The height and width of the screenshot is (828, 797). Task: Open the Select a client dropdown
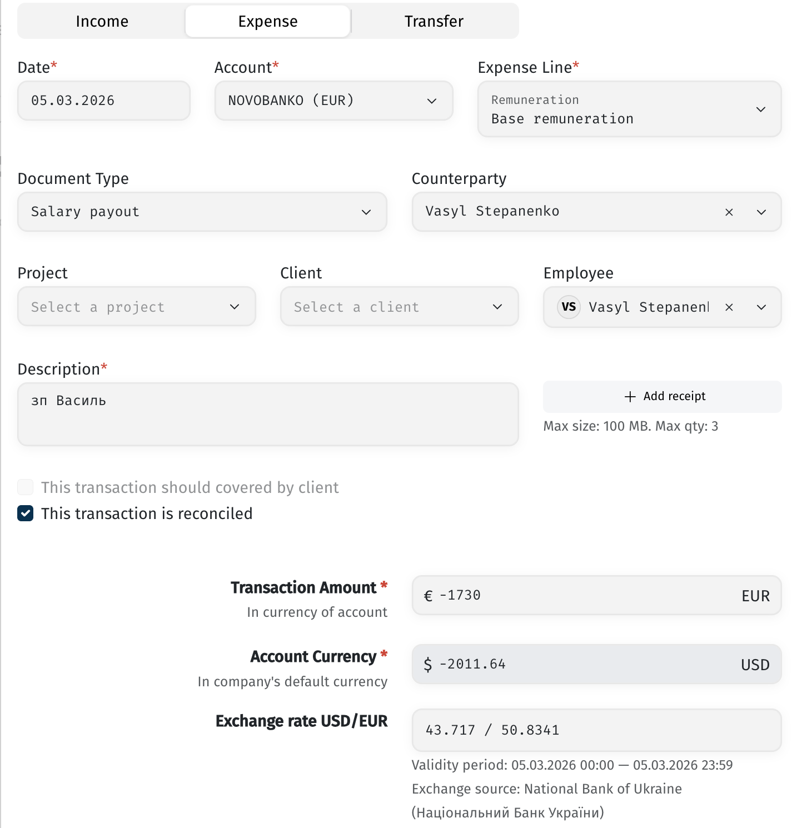click(x=399, y=306)
